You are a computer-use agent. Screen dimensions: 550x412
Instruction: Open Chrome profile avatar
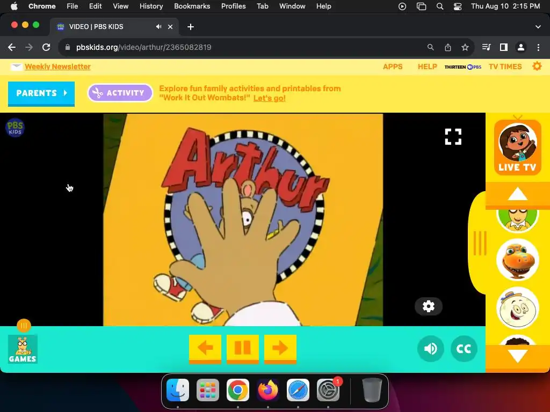521,47
